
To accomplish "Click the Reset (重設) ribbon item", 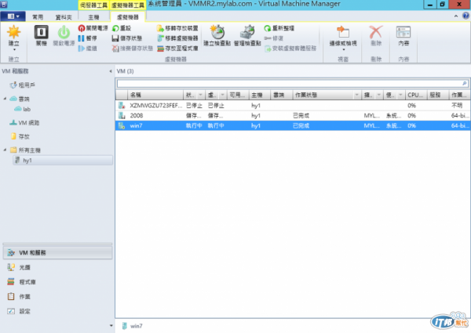I will [122, 28].
